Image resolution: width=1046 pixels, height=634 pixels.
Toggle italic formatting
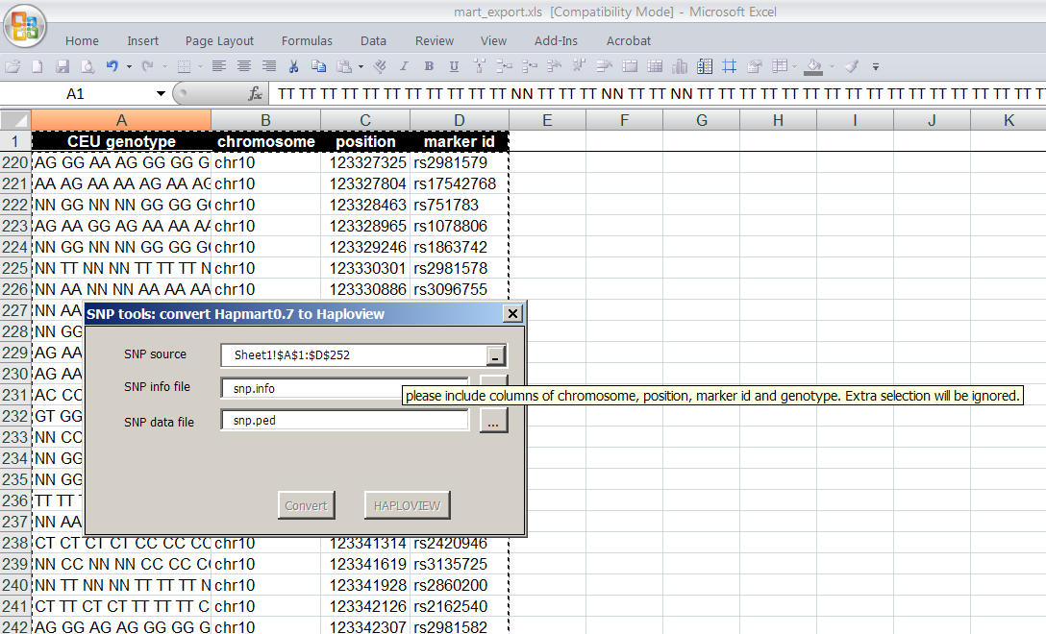(404, 66)
